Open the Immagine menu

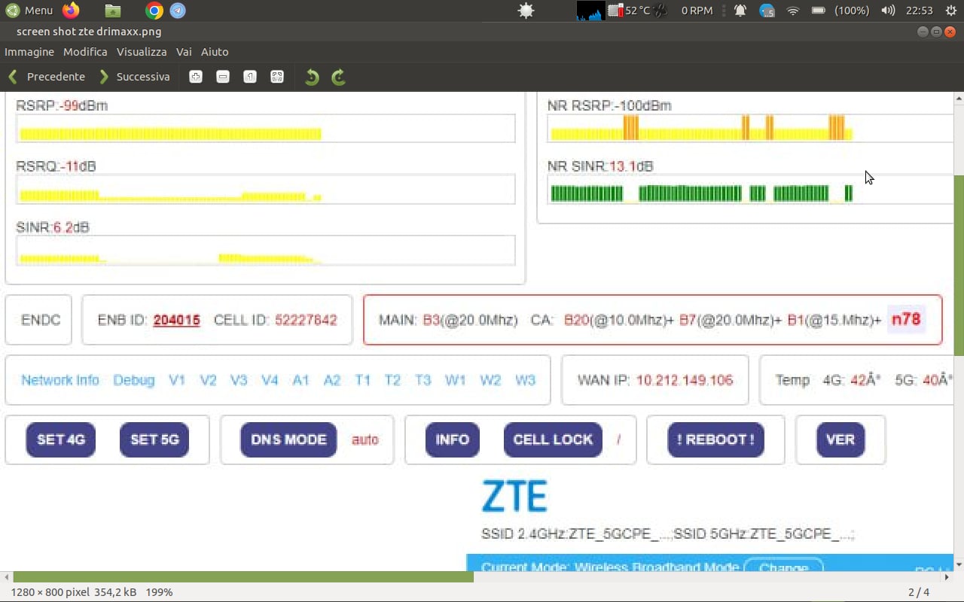coord(29,52)
